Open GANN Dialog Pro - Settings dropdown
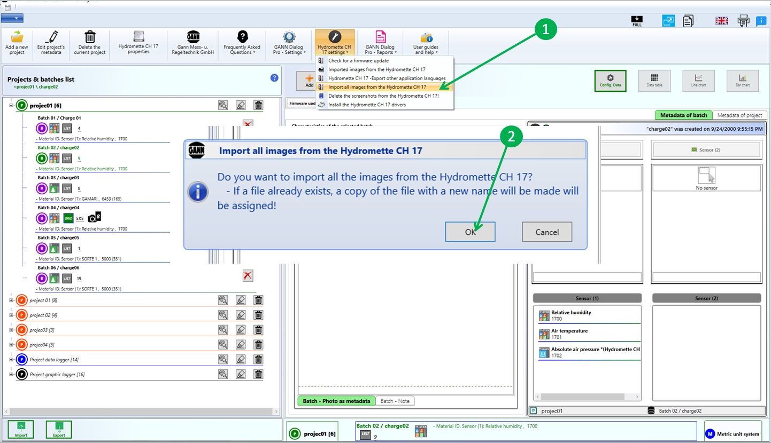771x443 pixels. (289, 43)
